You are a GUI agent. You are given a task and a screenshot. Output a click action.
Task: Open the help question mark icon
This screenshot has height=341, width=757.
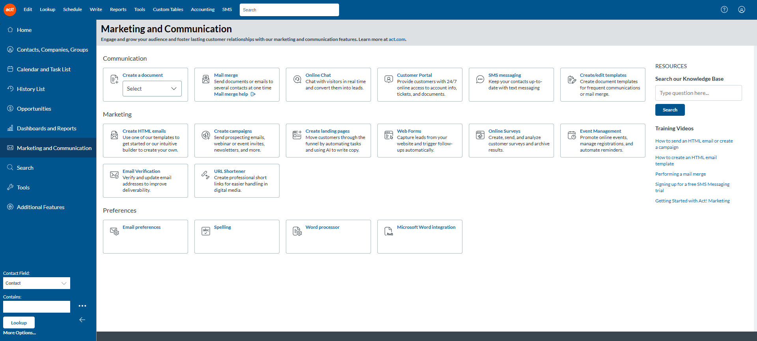pos(724,9)
